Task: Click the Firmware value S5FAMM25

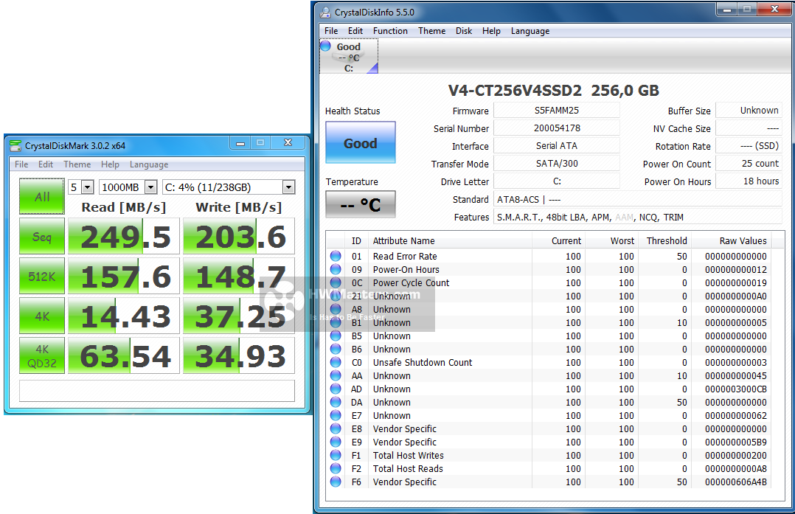Action: tap(557, 111)
